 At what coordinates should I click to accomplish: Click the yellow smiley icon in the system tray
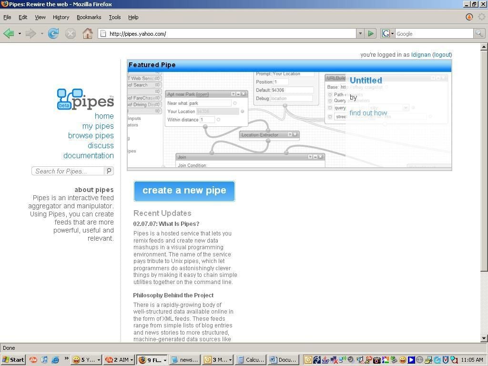402,360
